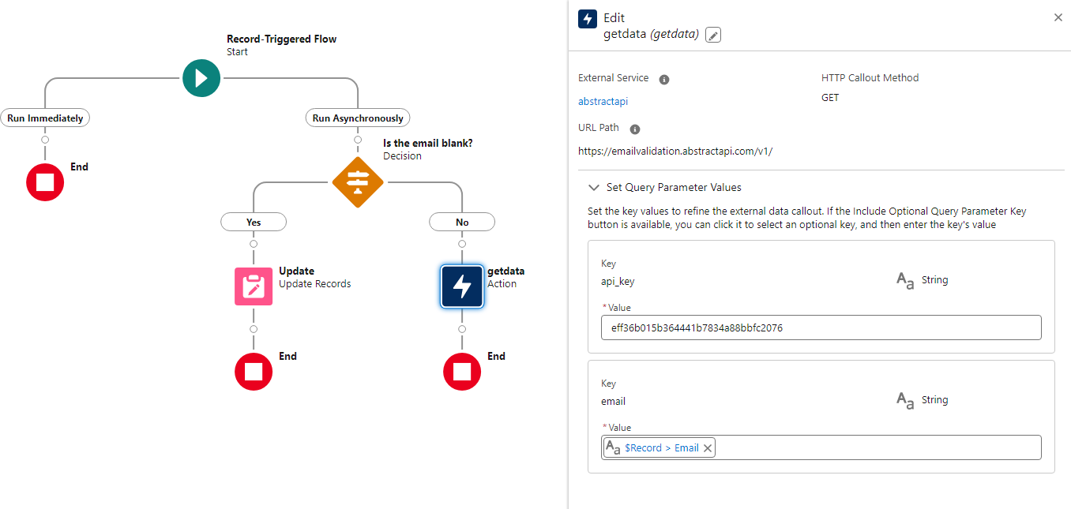Select the Run Immediately path label
Viewport: 1071px width, 509px height.
(x=45, y=118)
